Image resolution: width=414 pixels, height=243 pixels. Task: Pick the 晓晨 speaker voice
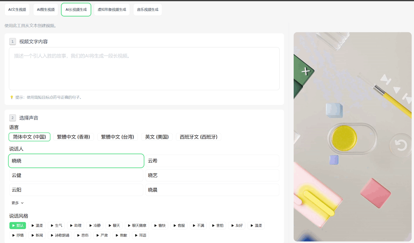pyautogui.click(x=212, y=190)
